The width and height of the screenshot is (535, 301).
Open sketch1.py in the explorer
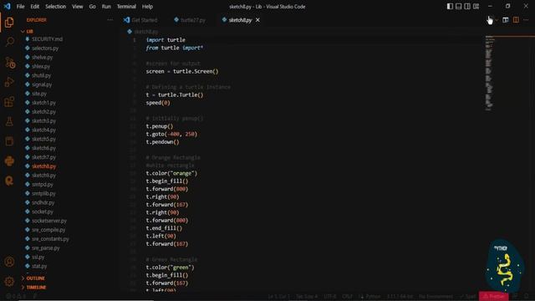[43, 103]
